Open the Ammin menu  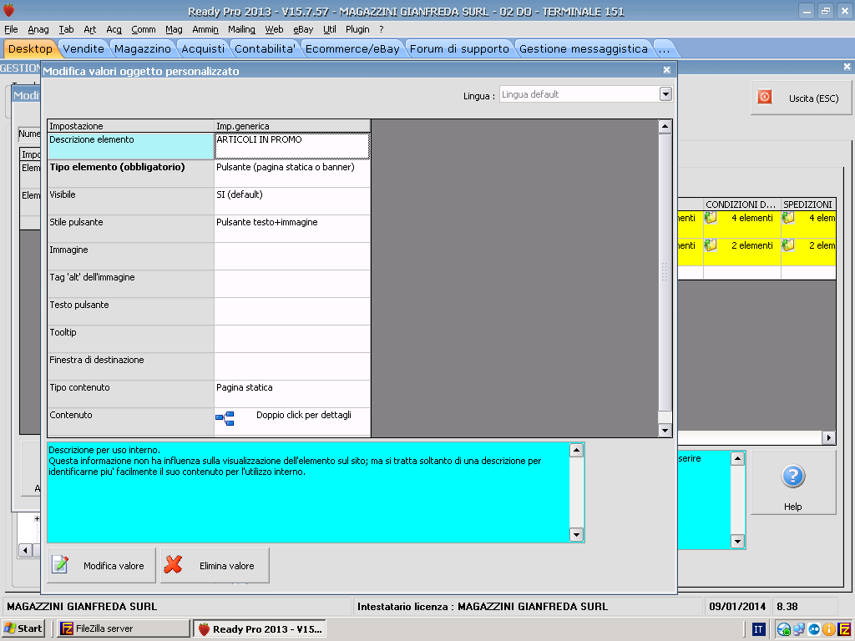coord(205,29)
